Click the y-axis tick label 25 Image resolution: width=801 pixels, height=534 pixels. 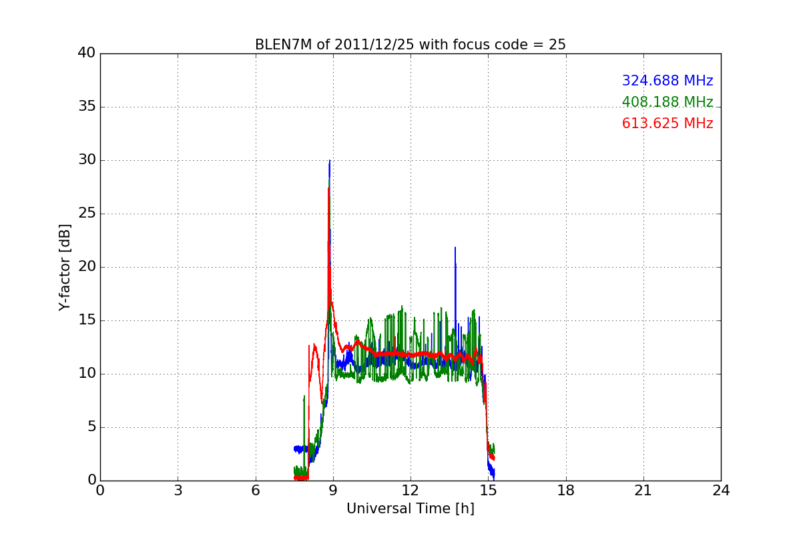tap(87, 214)
